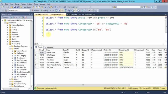168x94 pixels.
Task: Open the editor zoom 100 % dropdown
Action: click(x=41, y=44)
